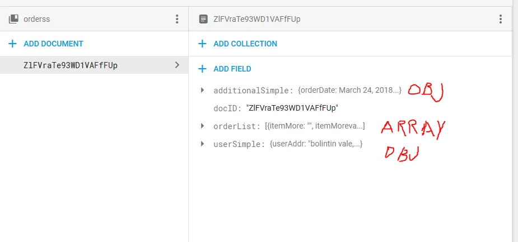The image size is (518, 242).
Task: Click the ADD COLLECTION button
Action: [x=245, y=44]
